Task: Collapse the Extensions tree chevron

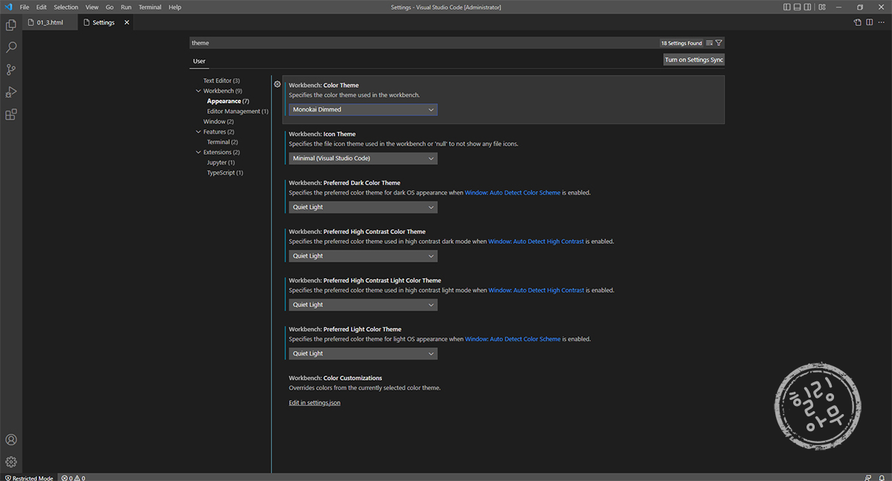Action: pos(198,152)
